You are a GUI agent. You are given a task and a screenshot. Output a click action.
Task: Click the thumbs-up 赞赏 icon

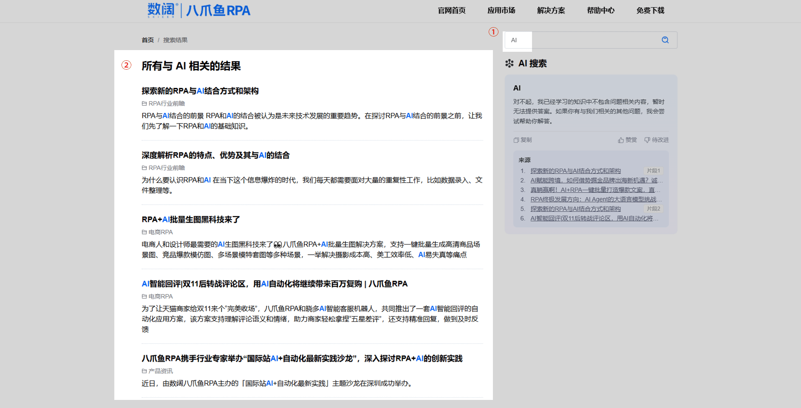621,140
